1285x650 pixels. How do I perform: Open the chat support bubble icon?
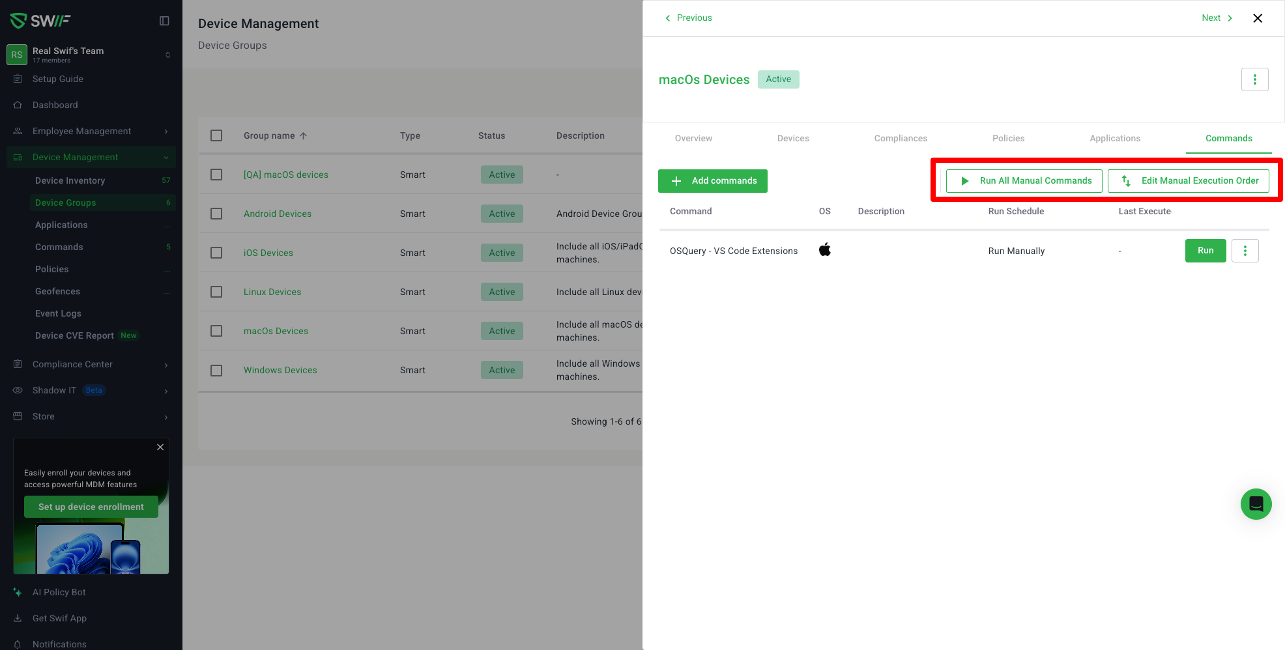1256,504
